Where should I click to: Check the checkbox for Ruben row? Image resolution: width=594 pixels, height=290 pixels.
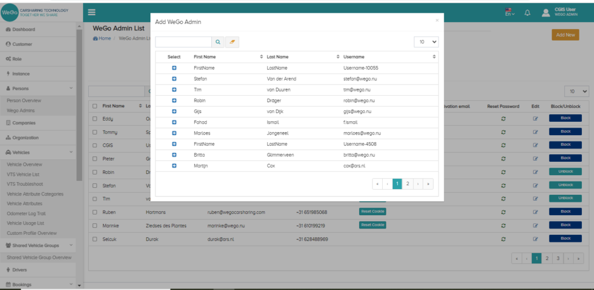point(95,212)
